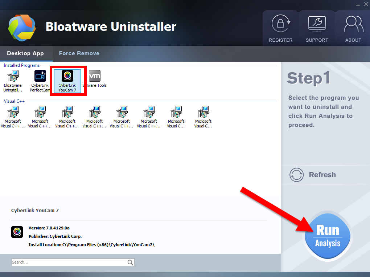Select the CyberLink PerfectCam program icon
Viewport: 370px width, 277px height.
(x=40, y=81)
